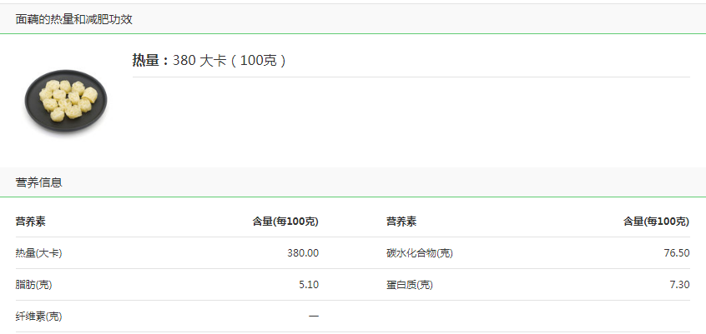
Task: Click the 380.00 calorie value
Action: 303,253
